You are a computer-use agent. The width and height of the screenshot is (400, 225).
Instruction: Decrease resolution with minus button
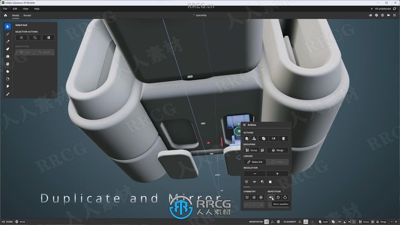point(255,174)
